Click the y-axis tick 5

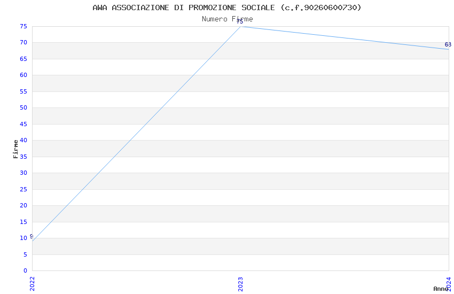point(25,254)
